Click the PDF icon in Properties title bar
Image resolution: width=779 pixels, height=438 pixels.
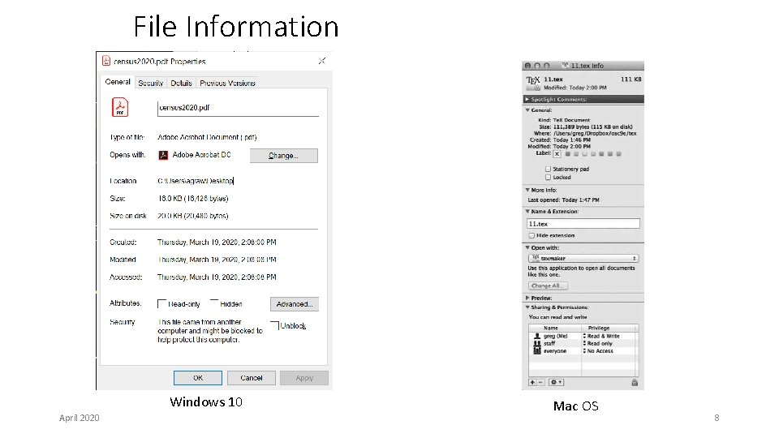click(x=105, y=61)
